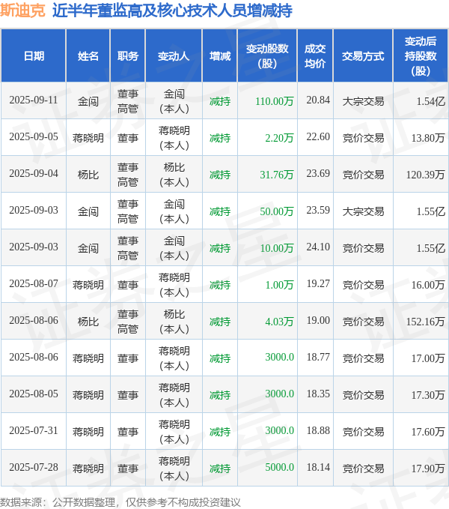Click the holdings value 120.39万
449x509 pixels.
(x=425, y=175)
